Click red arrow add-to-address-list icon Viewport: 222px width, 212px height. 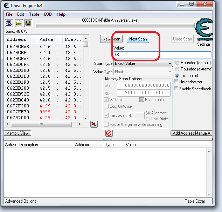pos(94,124)
